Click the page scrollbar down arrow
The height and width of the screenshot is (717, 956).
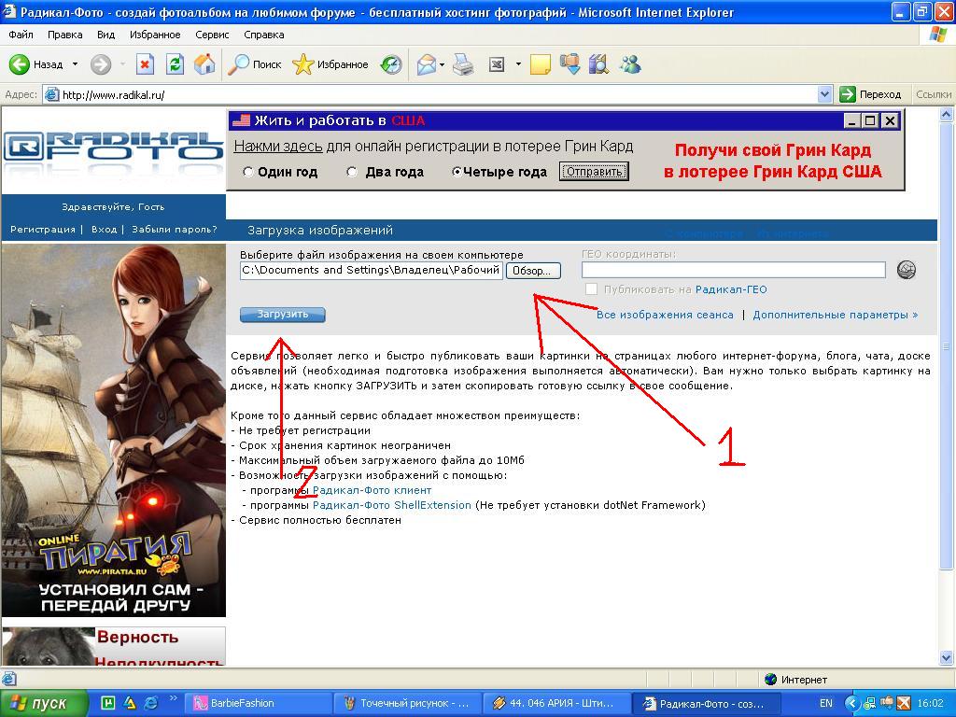(947, 657)
